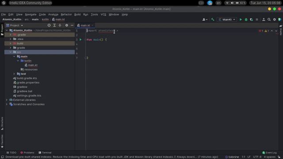Open the JetBrains toolbox icon at toolbar end

click(280, 19)
